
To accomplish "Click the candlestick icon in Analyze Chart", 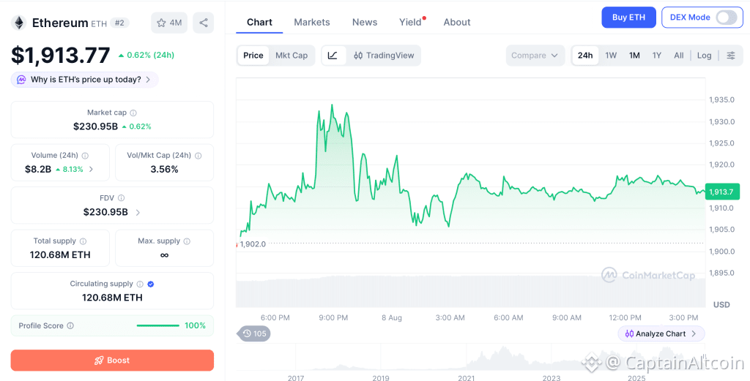I will tap(629, 333).
